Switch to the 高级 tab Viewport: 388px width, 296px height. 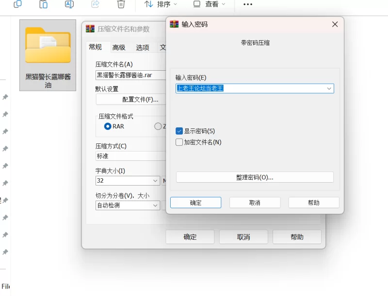119,47
